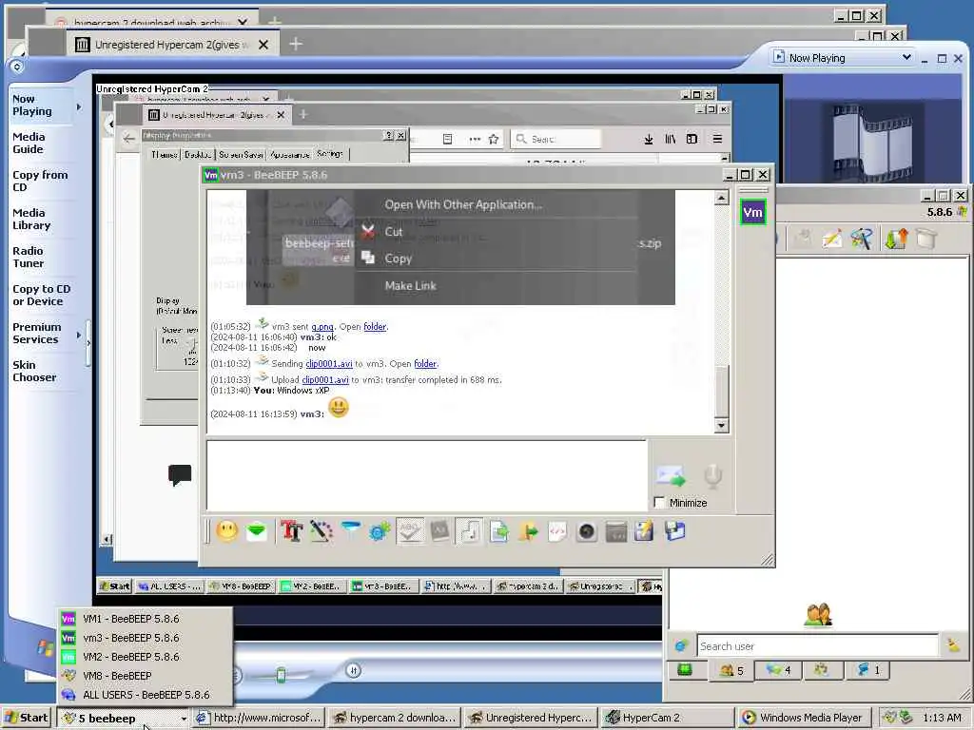Open Radio Tuner in Media Player sidebar
This screenshot has height=730, width=974.
click(x=28, y=257)
